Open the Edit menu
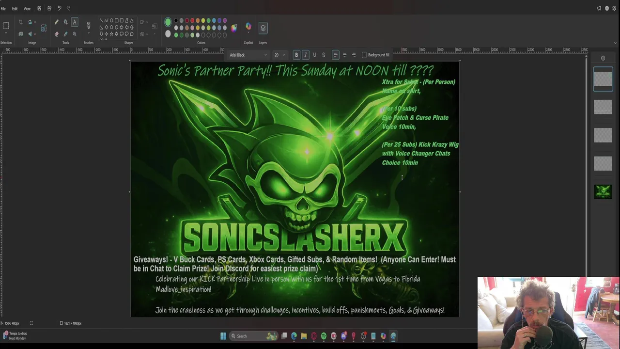This screenshot has width=620, height=349. click(x=15, y=8)
